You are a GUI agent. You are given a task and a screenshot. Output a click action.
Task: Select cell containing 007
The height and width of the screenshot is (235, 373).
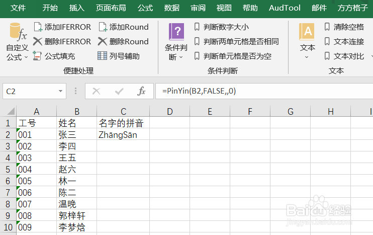(36, 204)
